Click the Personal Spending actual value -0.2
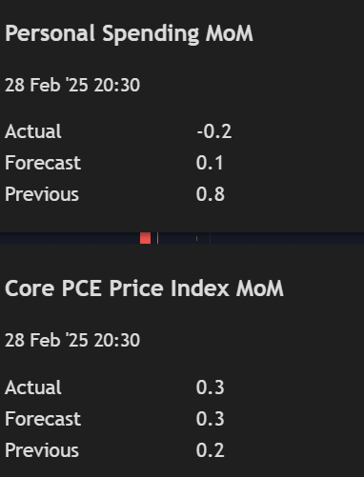 tap(214, 131)
